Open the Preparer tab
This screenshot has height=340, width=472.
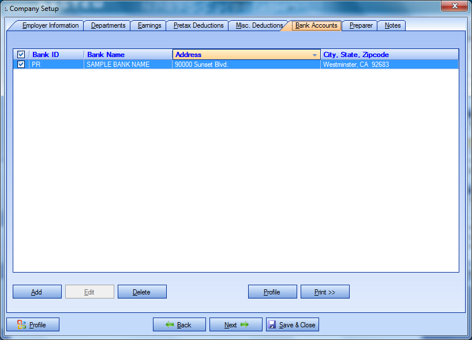[361, 25]
